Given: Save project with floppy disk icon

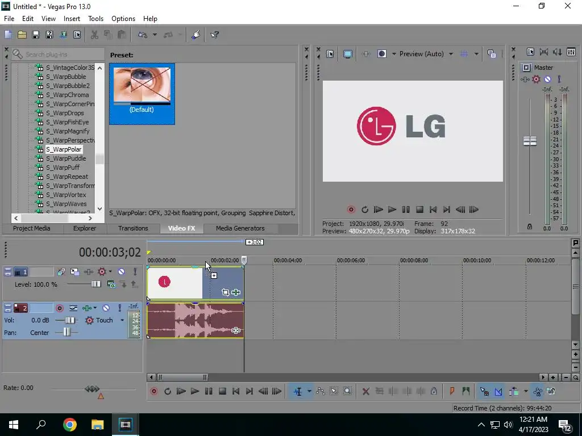Looking at the screenshot, I should tap(36, 35).
